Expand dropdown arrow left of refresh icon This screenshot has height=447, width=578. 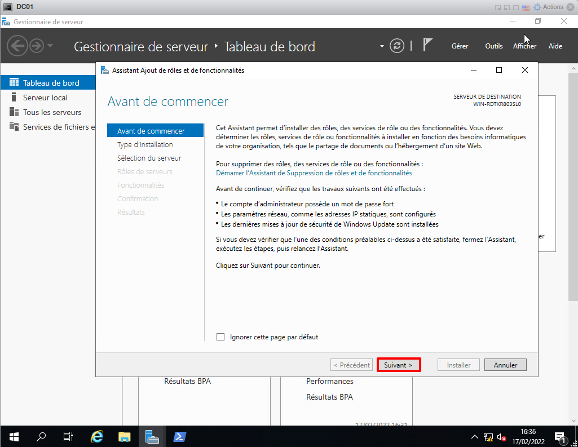pos(382,46)
